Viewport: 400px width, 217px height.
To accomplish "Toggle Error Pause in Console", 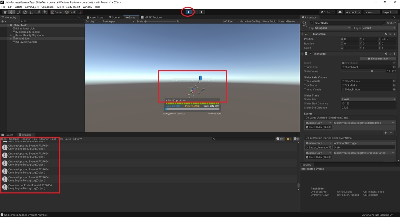I will click(x=64, y=139).
